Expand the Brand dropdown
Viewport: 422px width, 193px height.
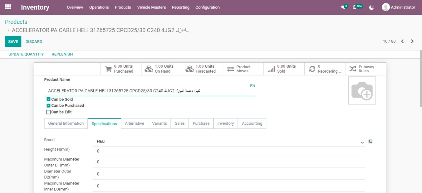click(x=362, y=142)
